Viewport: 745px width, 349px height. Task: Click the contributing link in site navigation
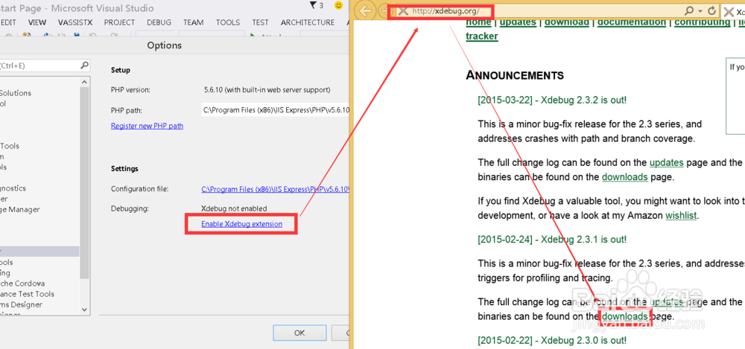click(x=703, y=22)
